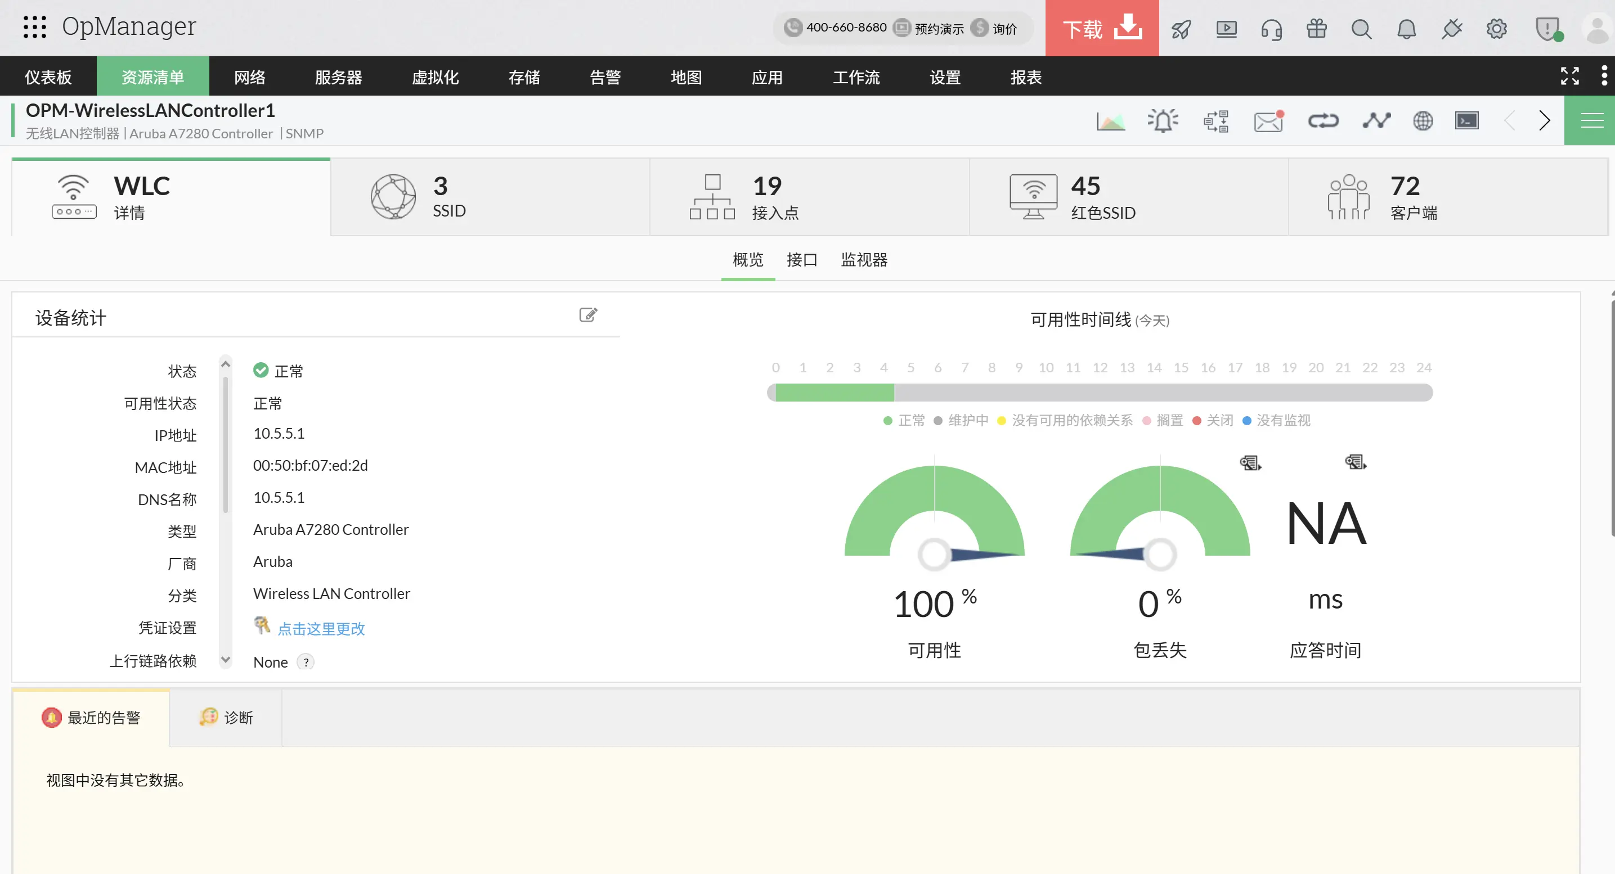Open the workflow icon in the device toolbar

[x=1215, y=120]
